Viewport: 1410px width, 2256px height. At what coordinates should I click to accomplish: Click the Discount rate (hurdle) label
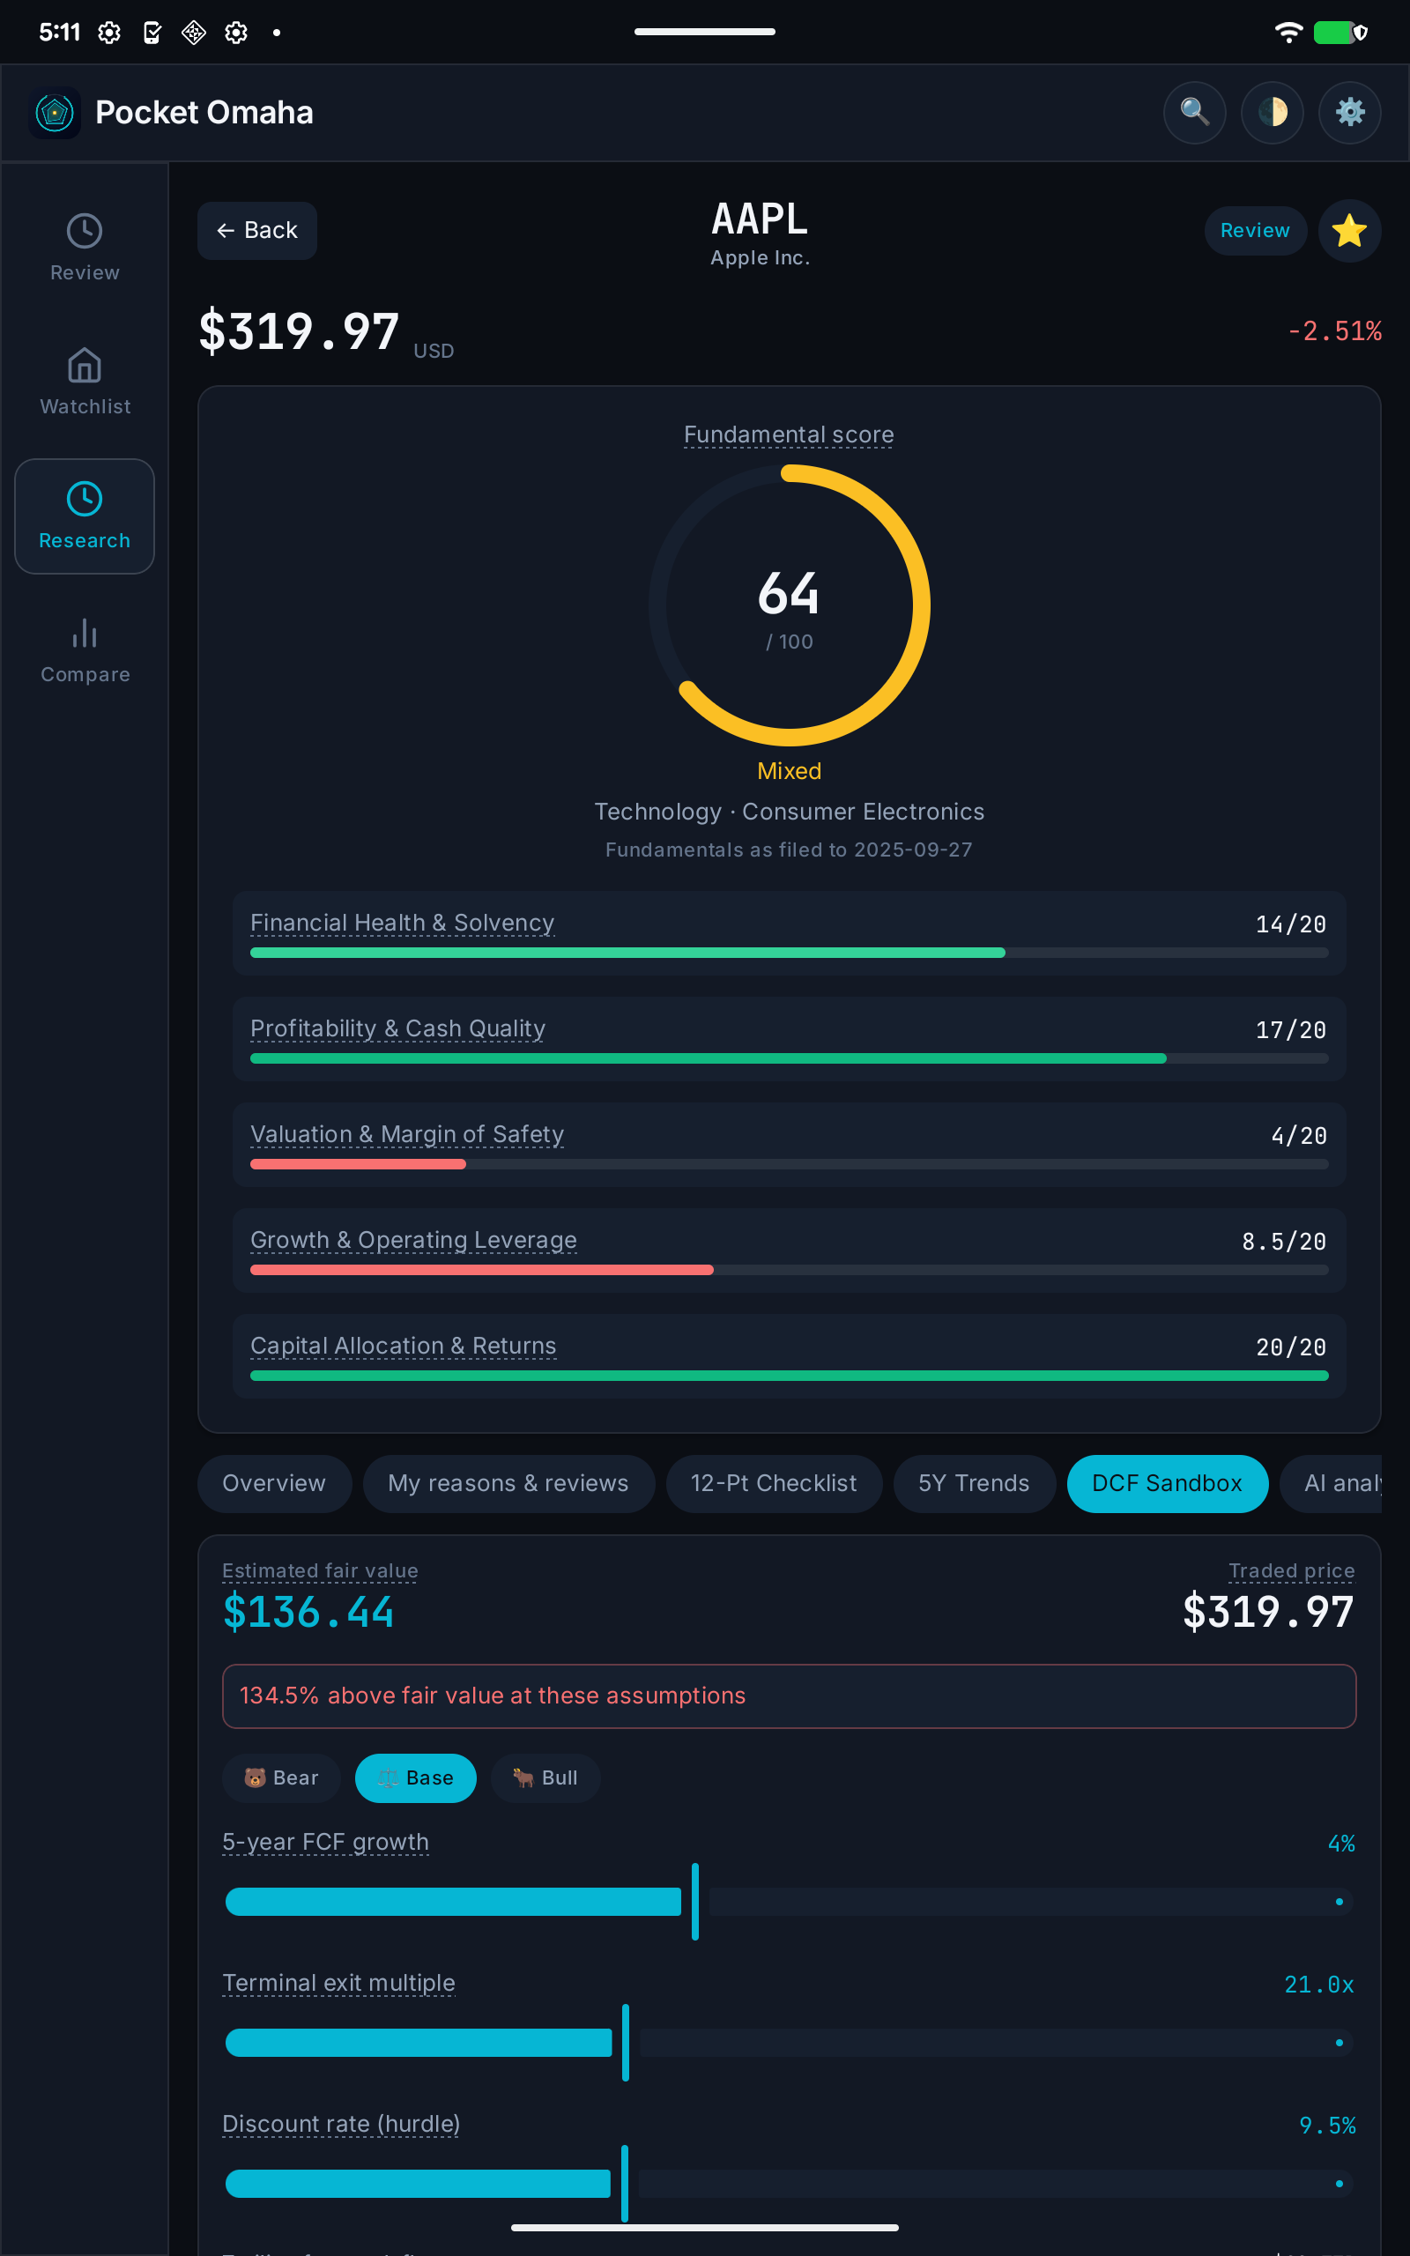(341, 2124)
